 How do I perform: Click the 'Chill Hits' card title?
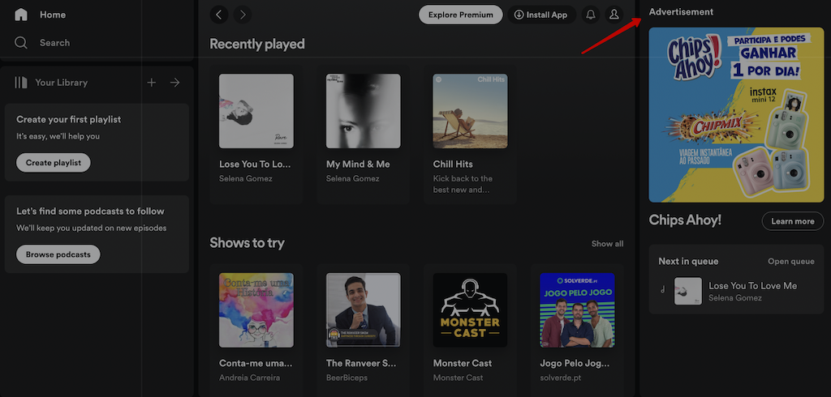point(453,164)
